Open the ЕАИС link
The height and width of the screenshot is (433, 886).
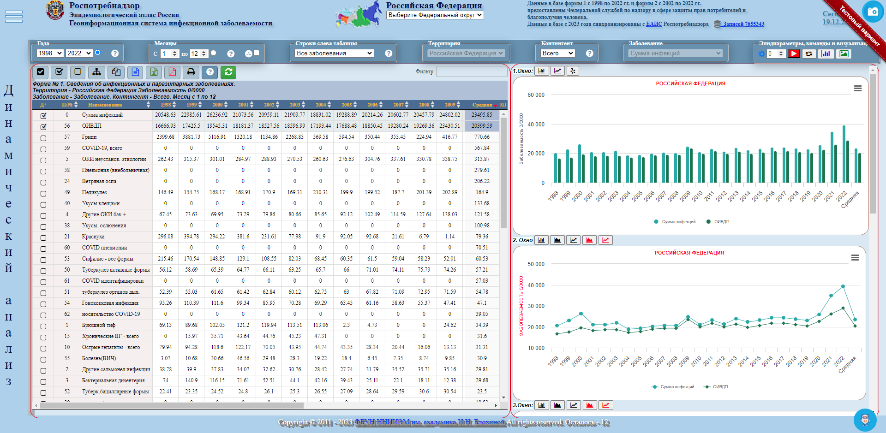coord(653,24)
